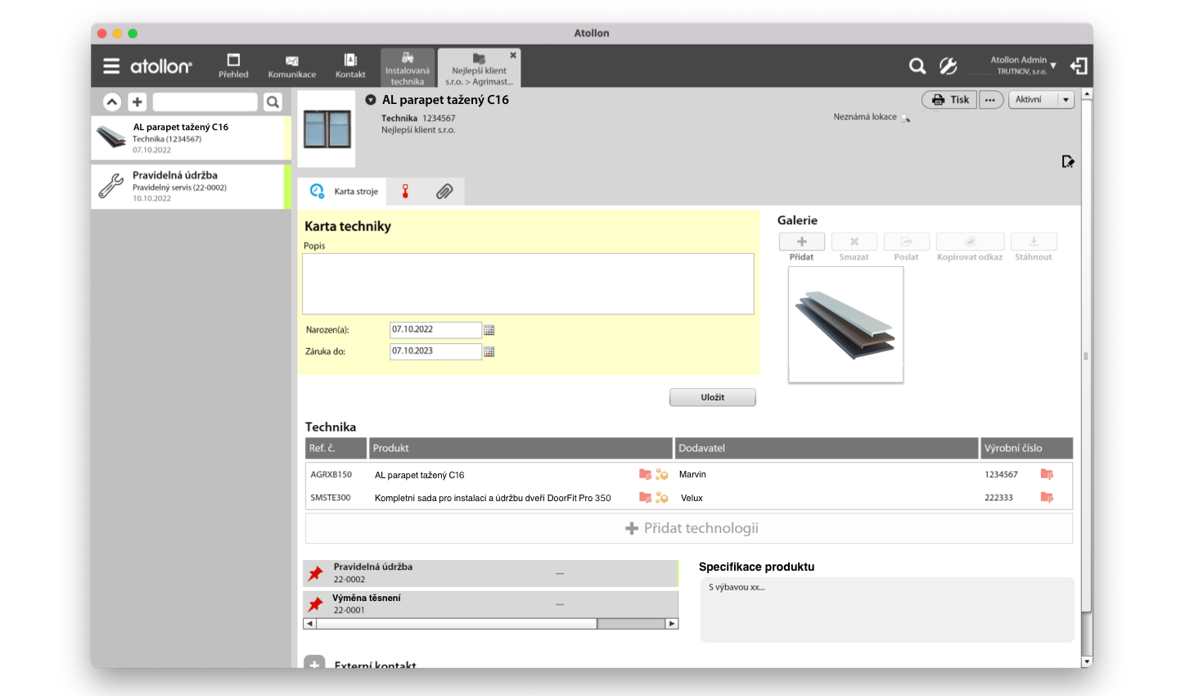Click Přidat technologii row
Screen dimensions: 1185x696
[689, 528]
